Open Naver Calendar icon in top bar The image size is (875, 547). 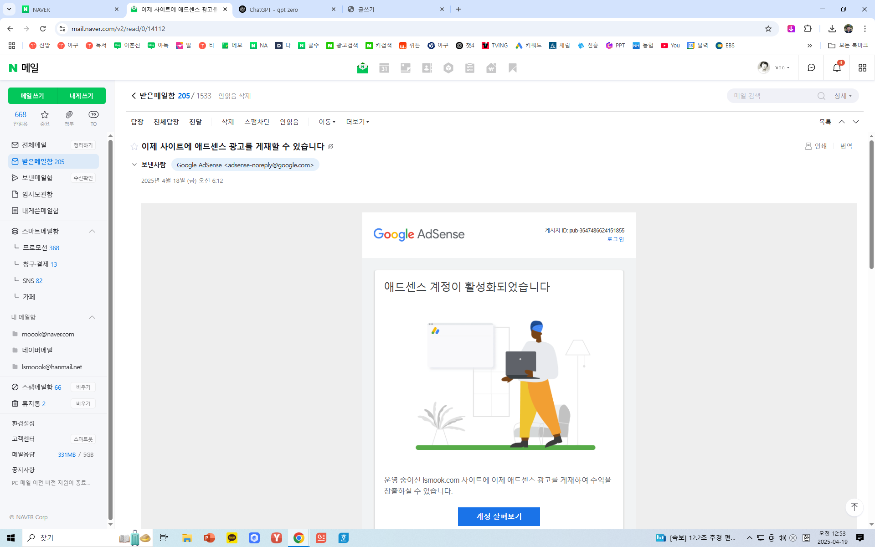pos(384,68)
